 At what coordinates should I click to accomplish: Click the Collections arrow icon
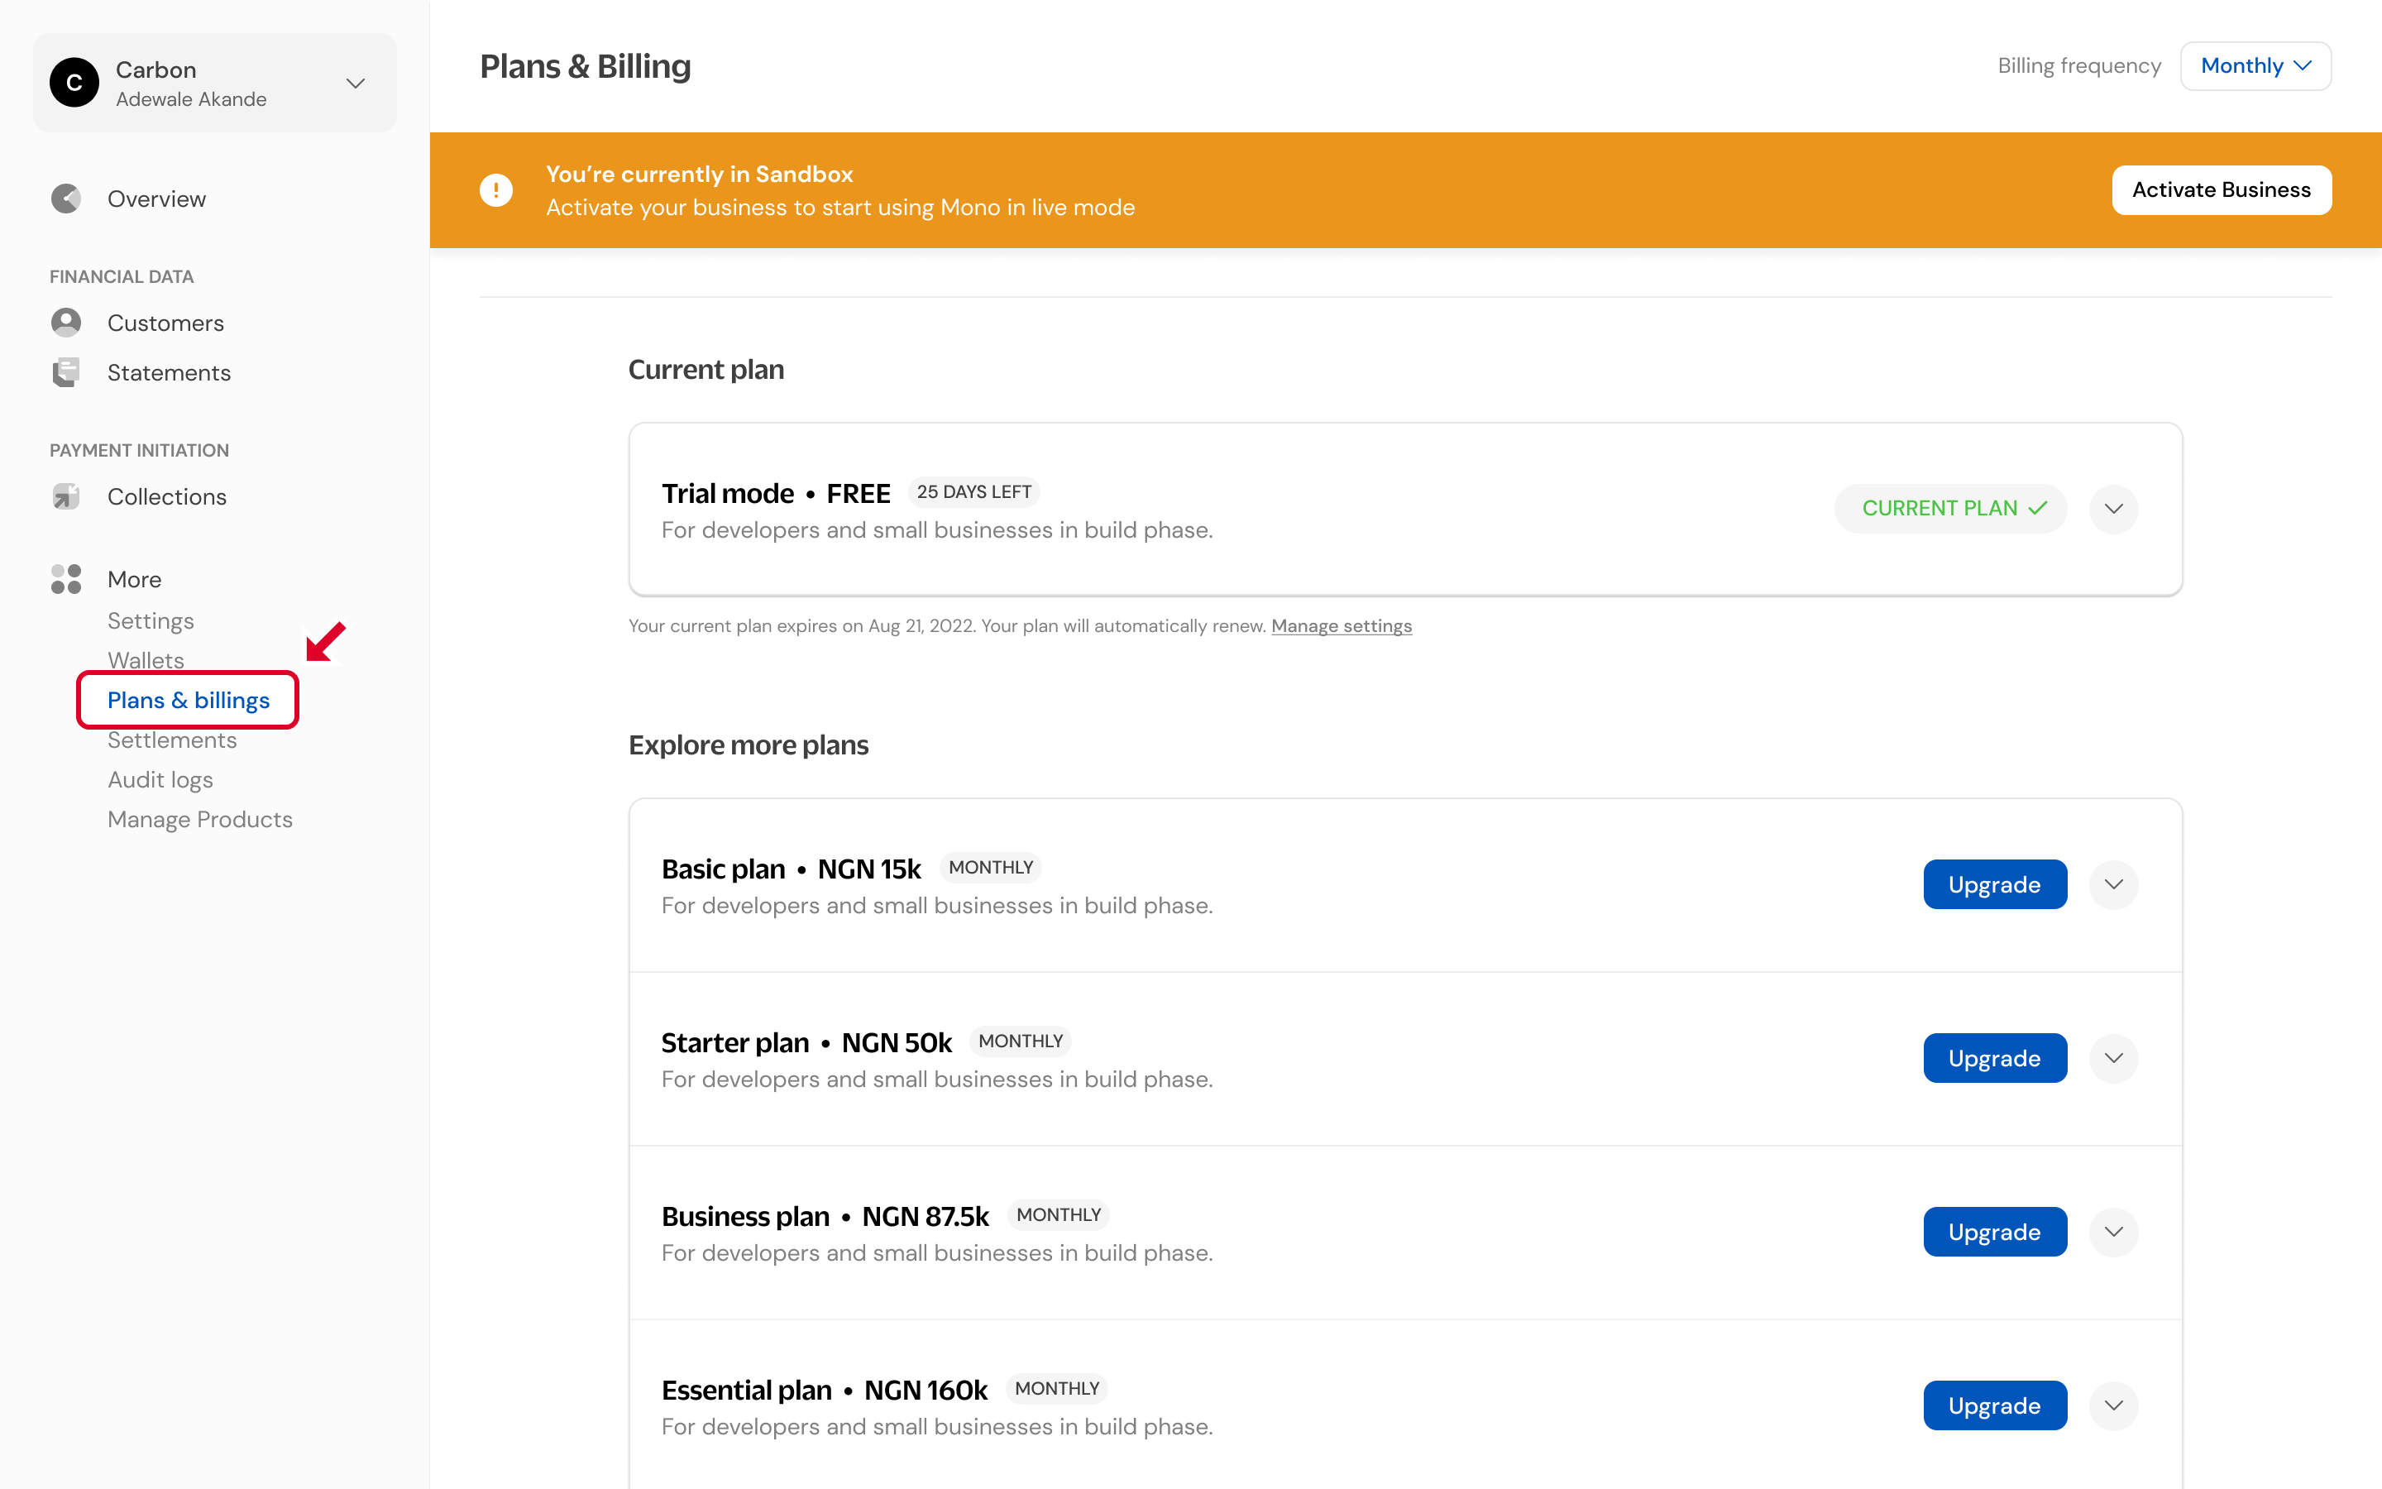click(66, 496)
